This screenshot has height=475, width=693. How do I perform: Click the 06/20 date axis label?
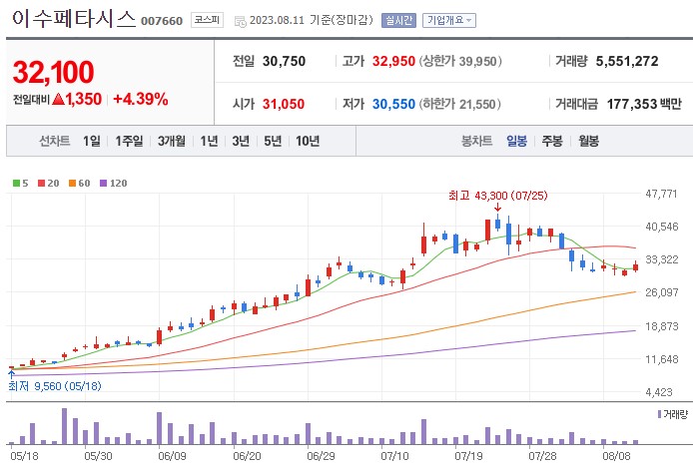coord(247,456)
